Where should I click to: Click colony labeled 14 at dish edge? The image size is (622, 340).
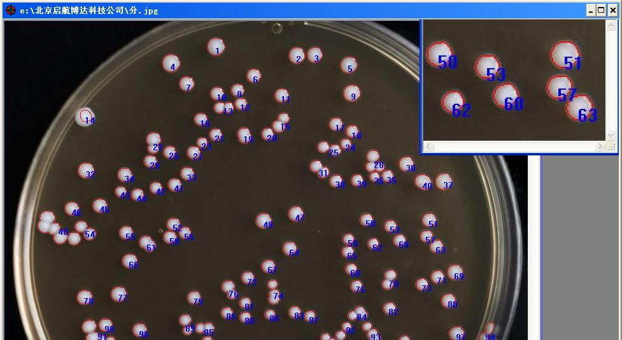tap(85, 117)
